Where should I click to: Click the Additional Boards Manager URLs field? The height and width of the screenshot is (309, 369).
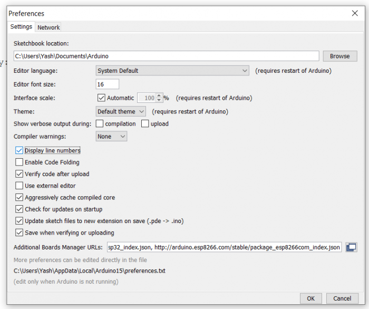click(224, 247)
